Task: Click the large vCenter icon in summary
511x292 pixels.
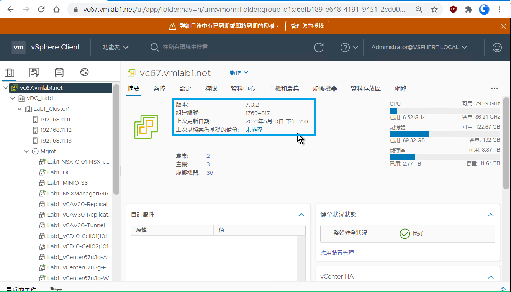Action: [x=146, y=126]
